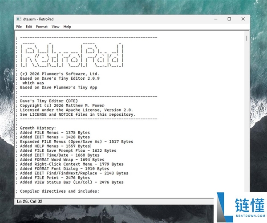Click the line '(c) 2026 Plummer's Software, Ltd.'
Viewport: 267px width, 223px height.
tap(60, 74)
